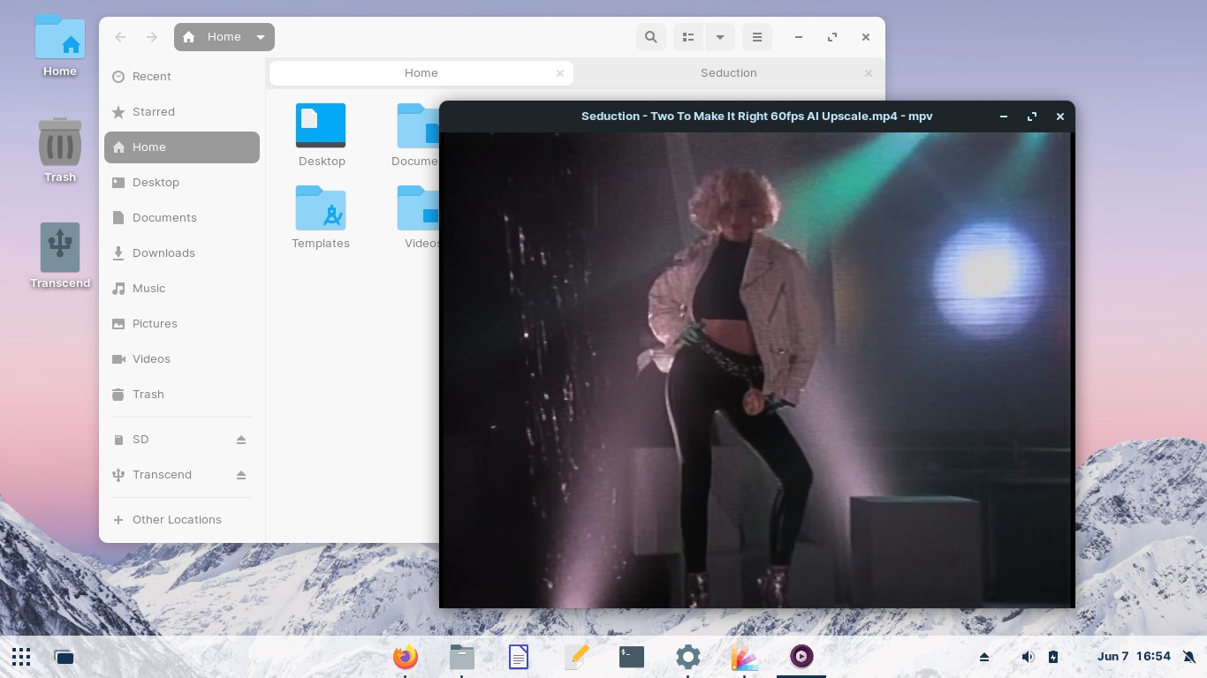Minimize the file manager window
The image size is (1207, 678).
coord(799,37)
